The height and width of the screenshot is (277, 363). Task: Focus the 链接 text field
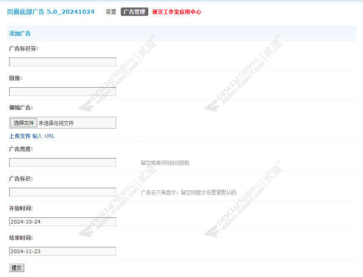(63, 91)
